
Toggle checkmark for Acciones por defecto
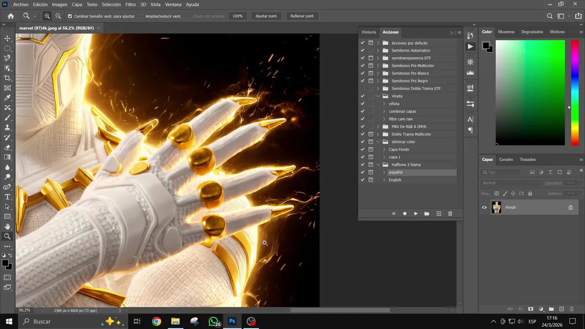362,43
